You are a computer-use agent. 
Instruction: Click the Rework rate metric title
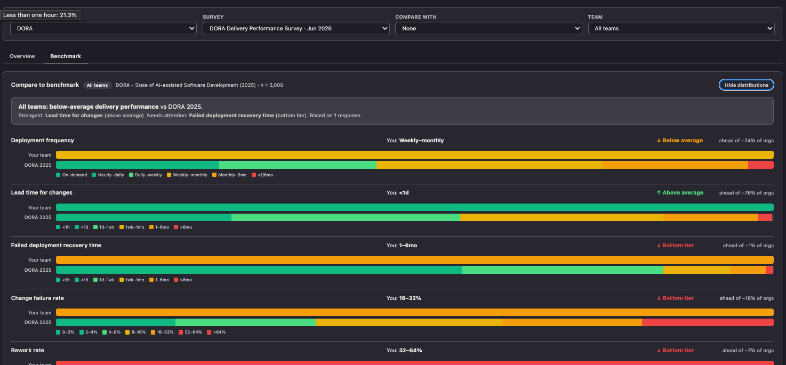(x=28, y=350)
